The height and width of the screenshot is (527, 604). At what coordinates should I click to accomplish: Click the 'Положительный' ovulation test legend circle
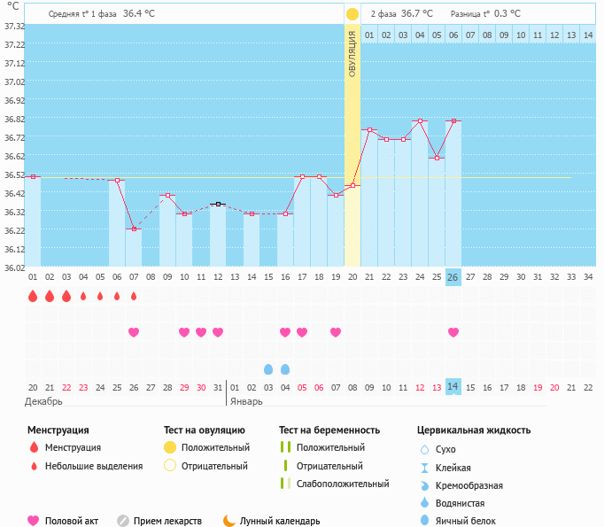(170, 447)
